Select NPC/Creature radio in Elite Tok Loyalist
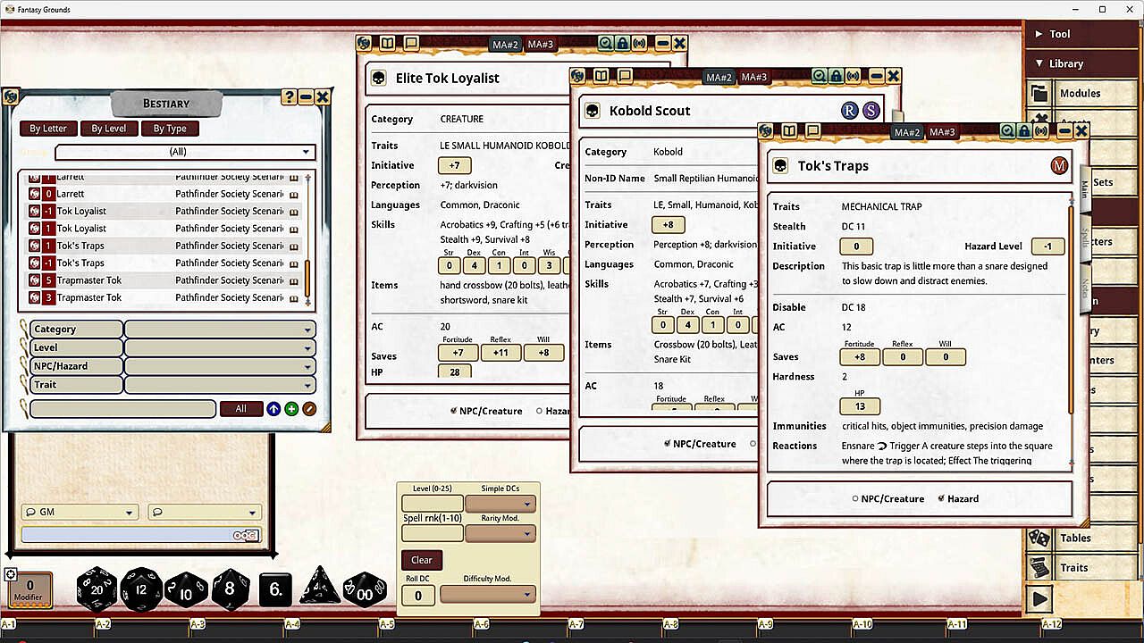This screenshot has width=1144, height=643. click(454, 411)
